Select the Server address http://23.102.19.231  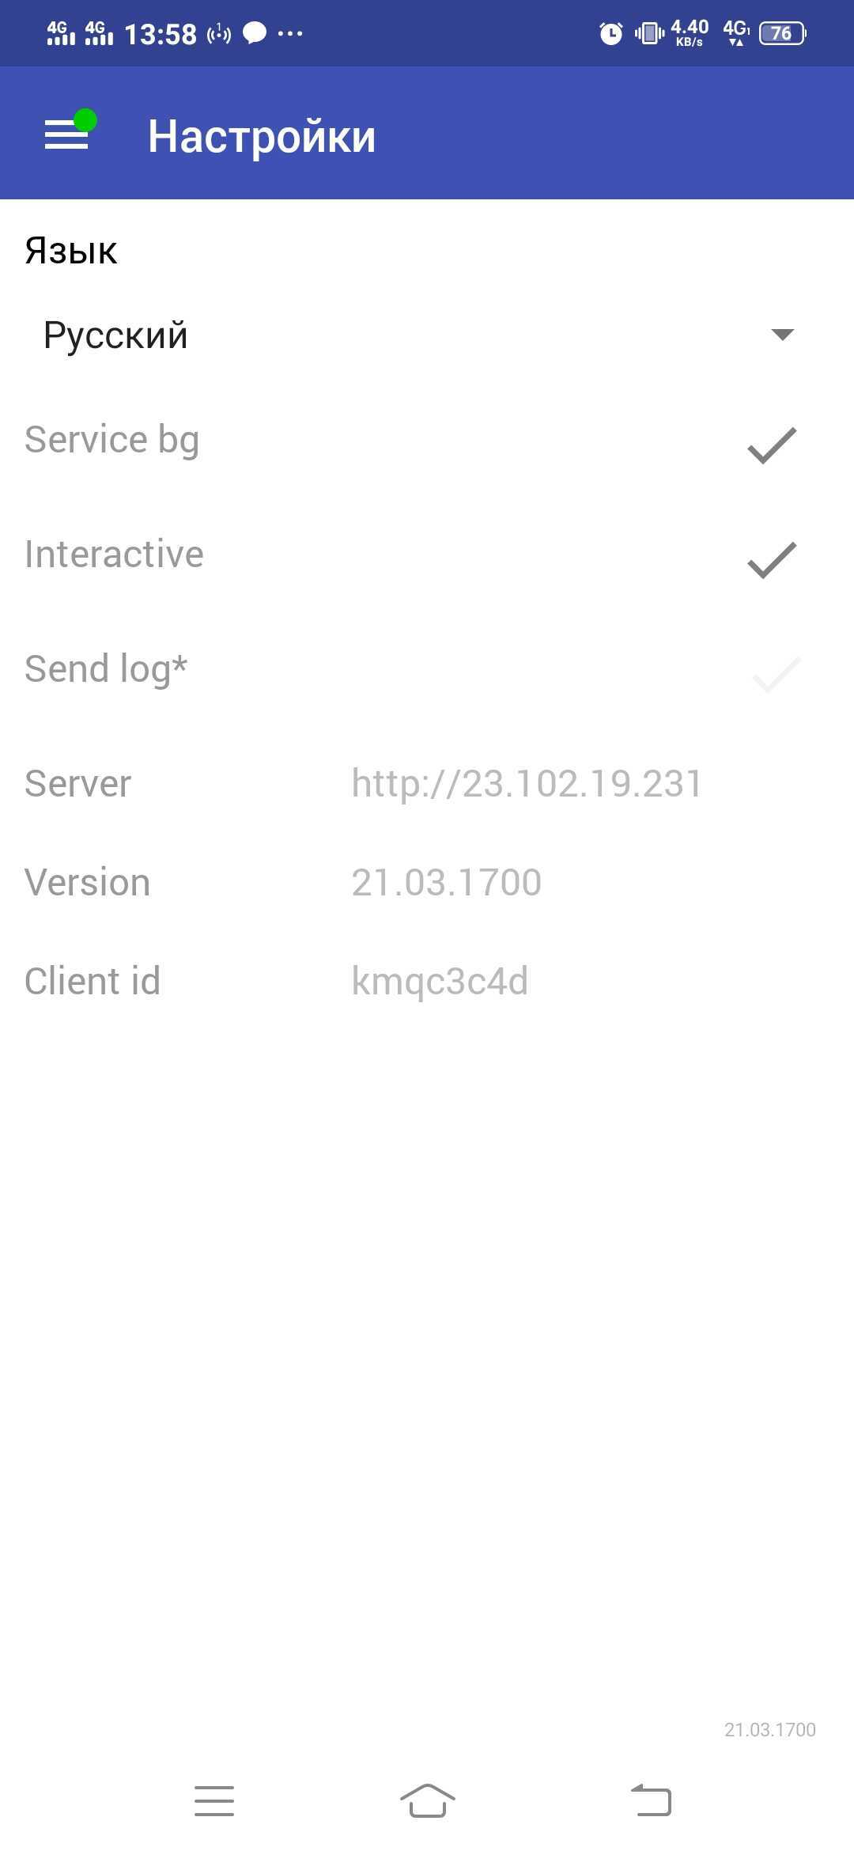[x=527, y=784]
